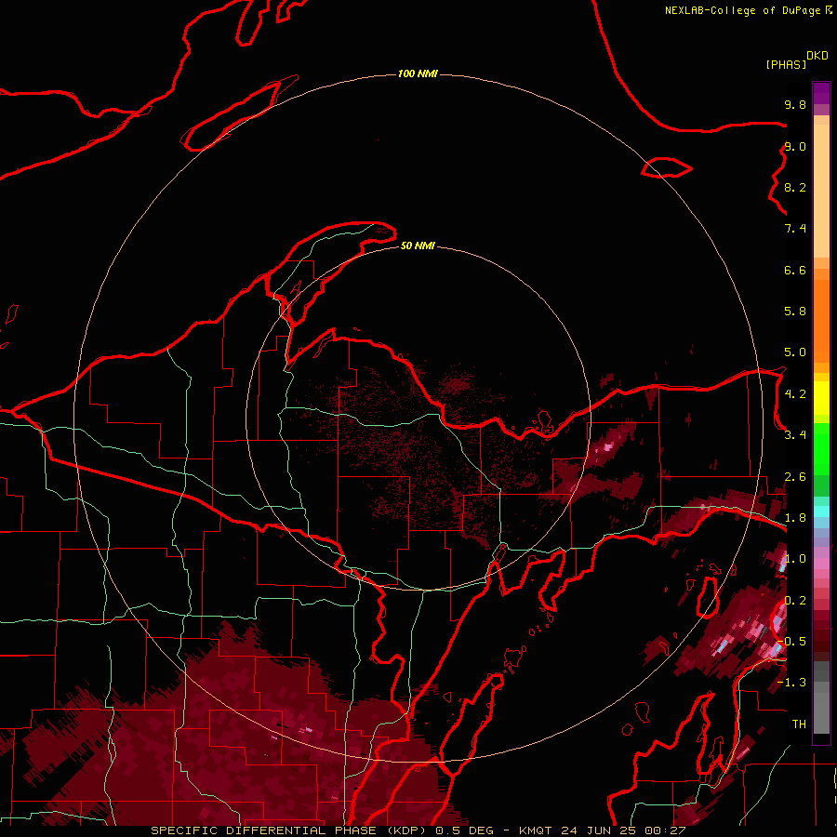
Task: Click the 24 JUN 25 date in the caption
Action: (598, 830)
